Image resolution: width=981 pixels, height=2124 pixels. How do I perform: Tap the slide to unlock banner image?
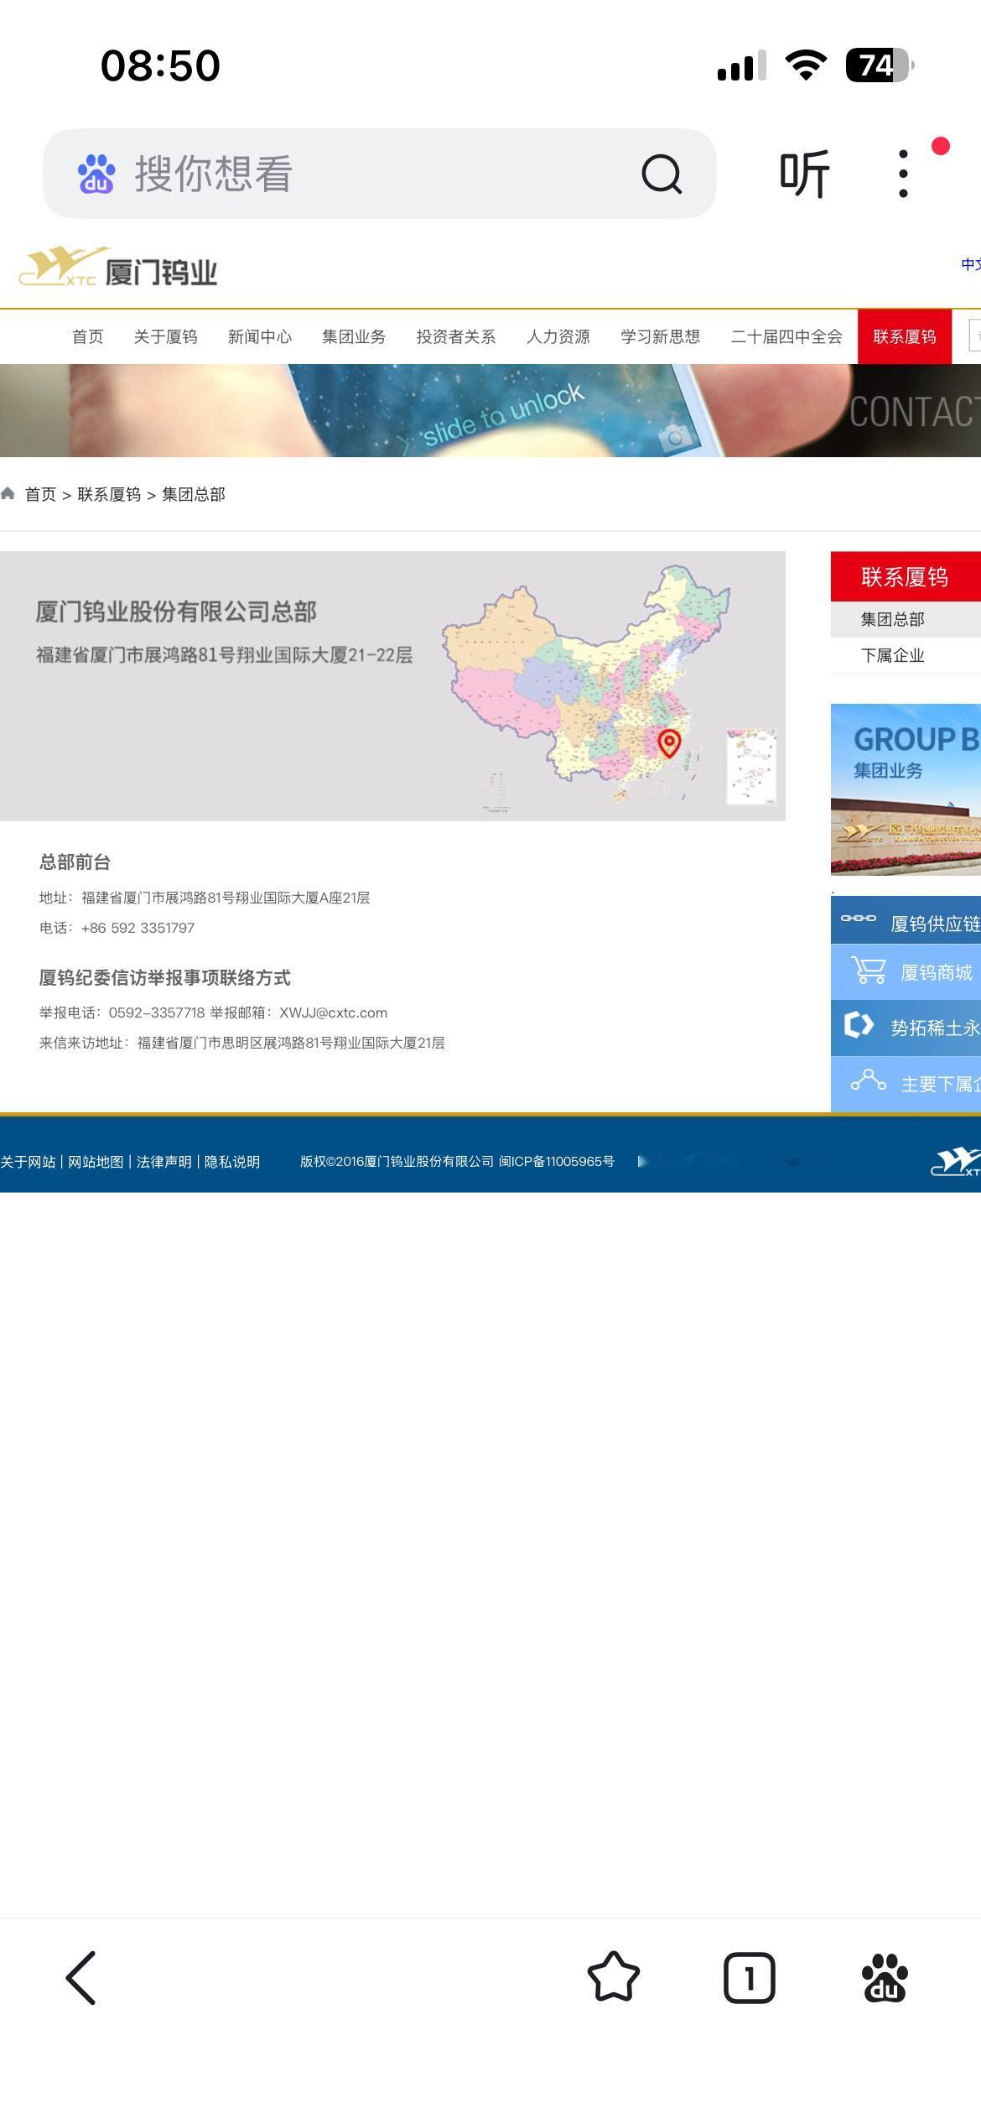coord(490,410)
